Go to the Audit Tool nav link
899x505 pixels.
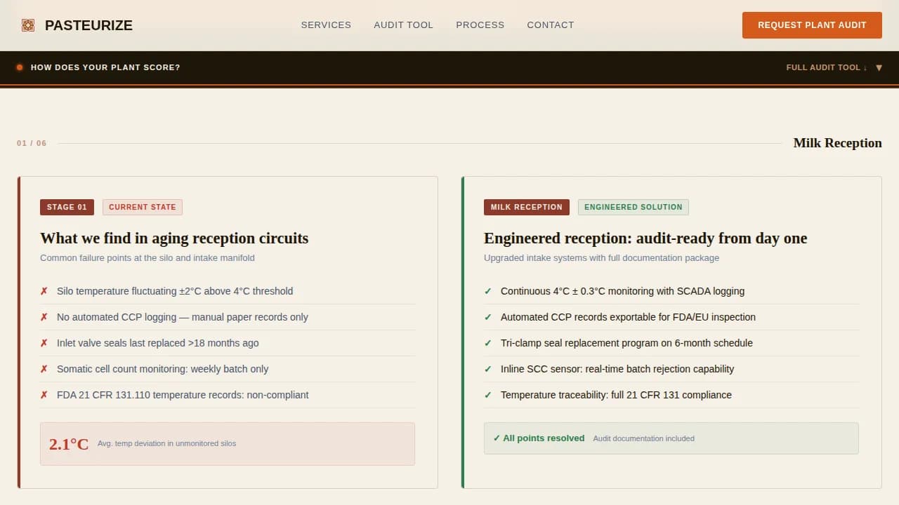pos(403,25)
